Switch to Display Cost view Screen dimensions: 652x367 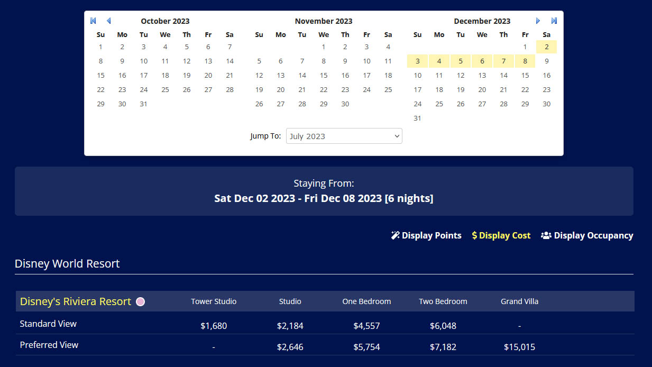coord(501,235)
